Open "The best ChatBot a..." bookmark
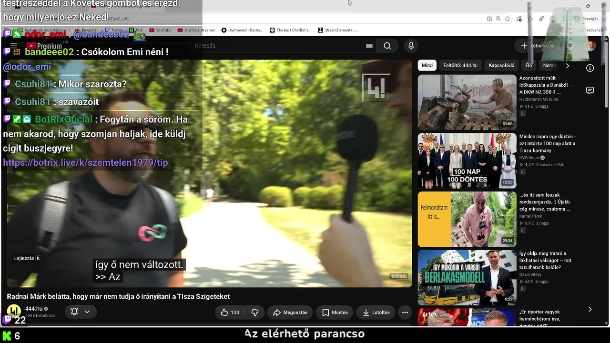The width and height of the screenshot is (610, 343). pos(291,30)
